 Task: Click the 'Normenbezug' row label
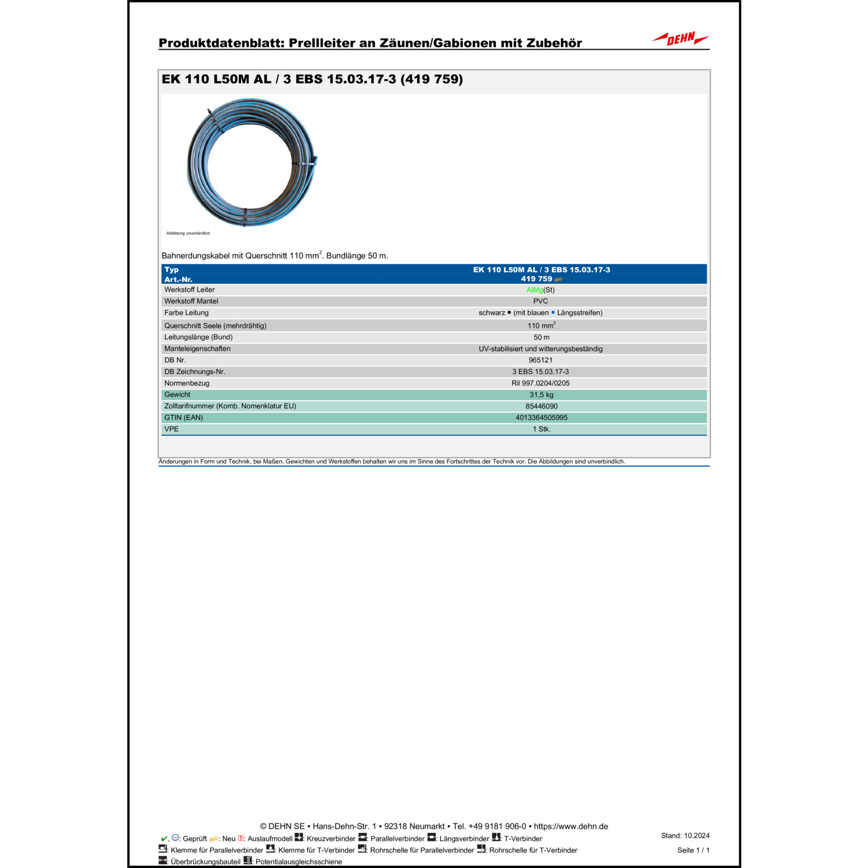click(x=187, y=384)
